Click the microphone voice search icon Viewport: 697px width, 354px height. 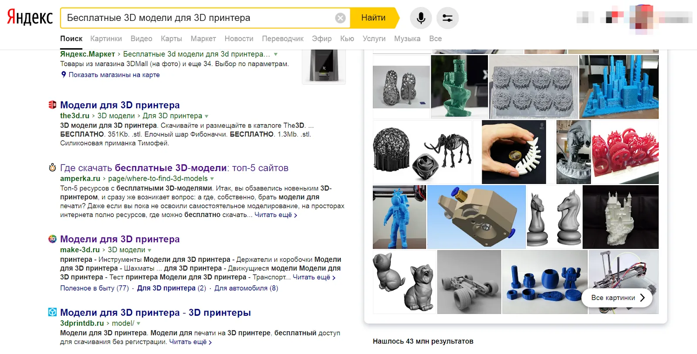pyautogui.click(x=421, y=18)
